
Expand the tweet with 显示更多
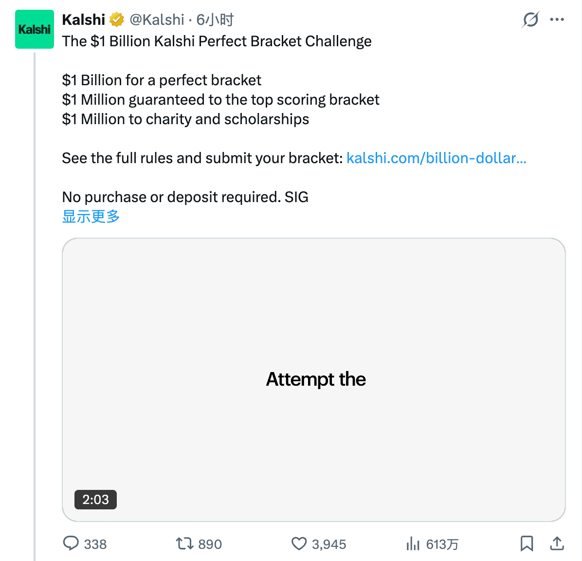click(x=91, y=216)
